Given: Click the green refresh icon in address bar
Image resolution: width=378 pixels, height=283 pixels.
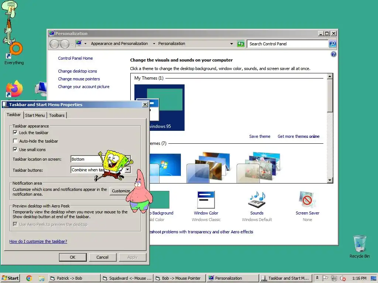Looking at the screenshot, I should [241, 44].
